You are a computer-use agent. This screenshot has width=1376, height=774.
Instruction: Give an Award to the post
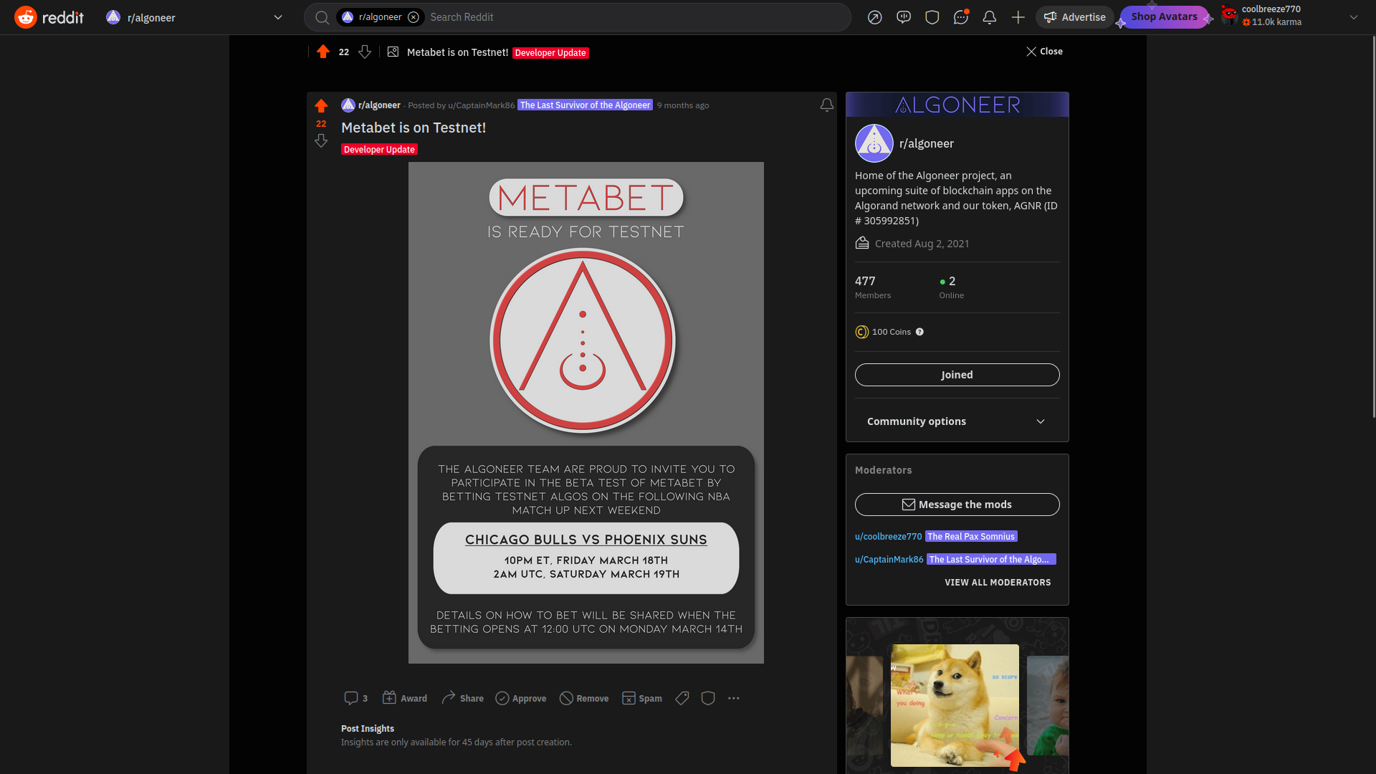pos(405,698)
